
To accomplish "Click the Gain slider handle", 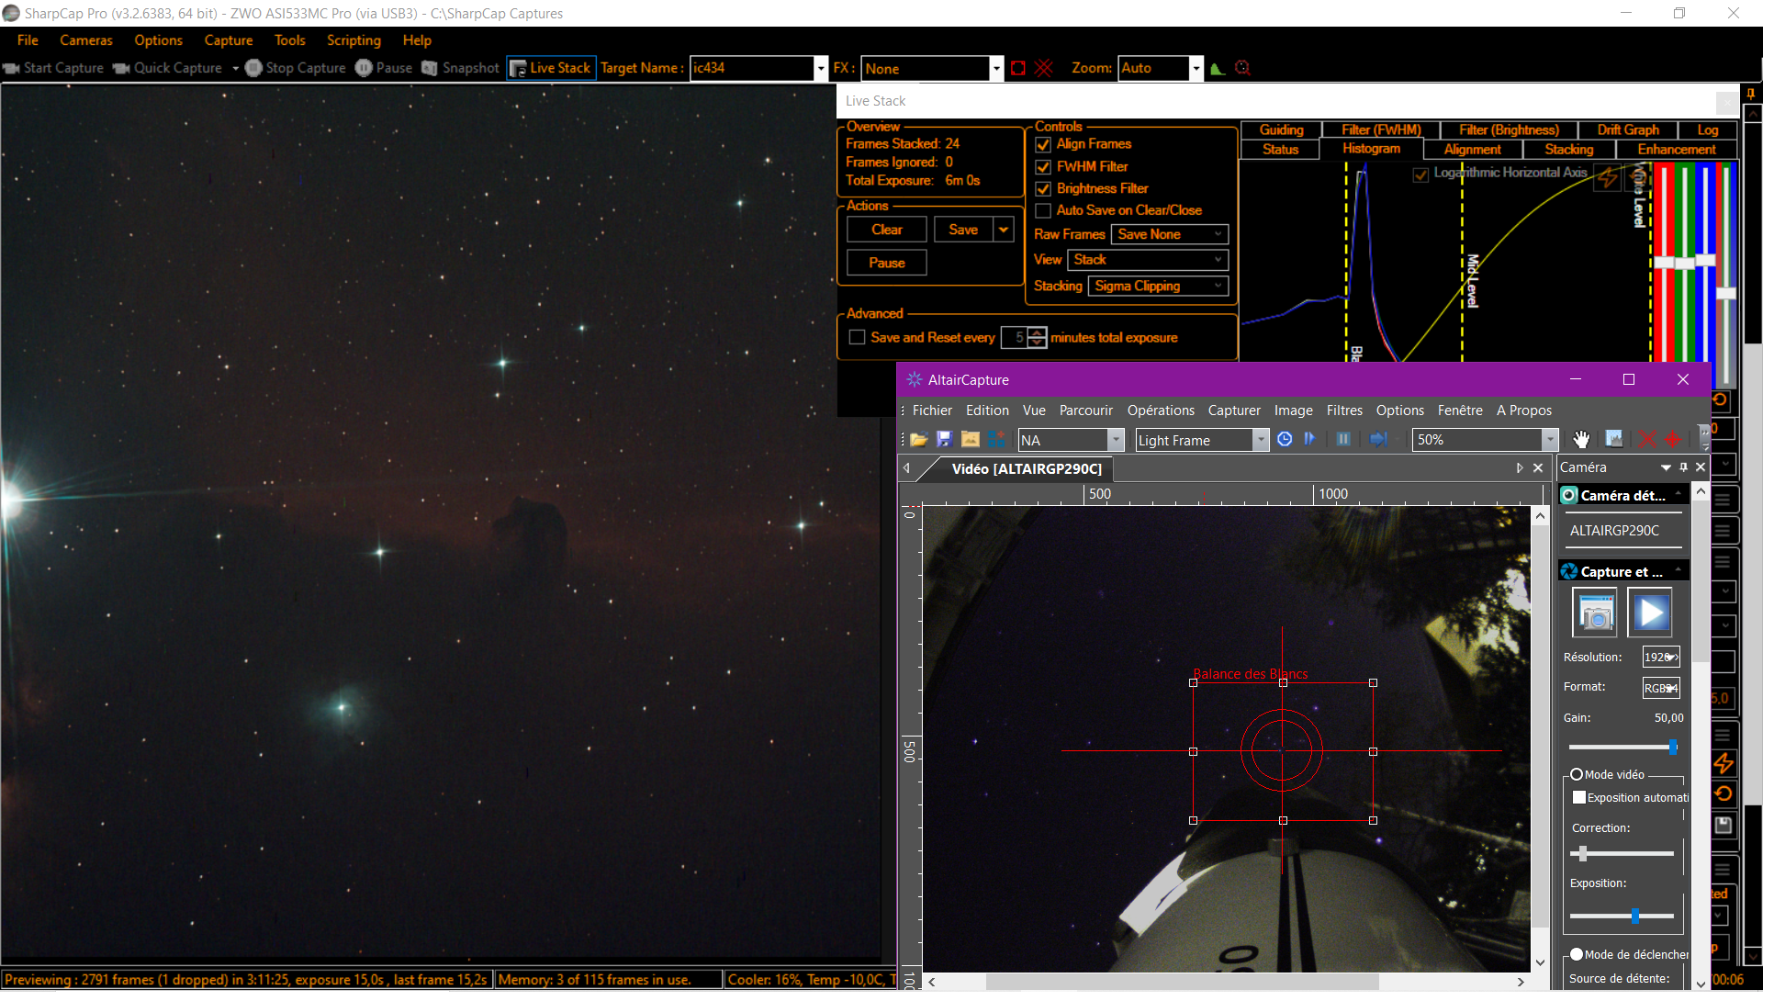I will 1673,748.
